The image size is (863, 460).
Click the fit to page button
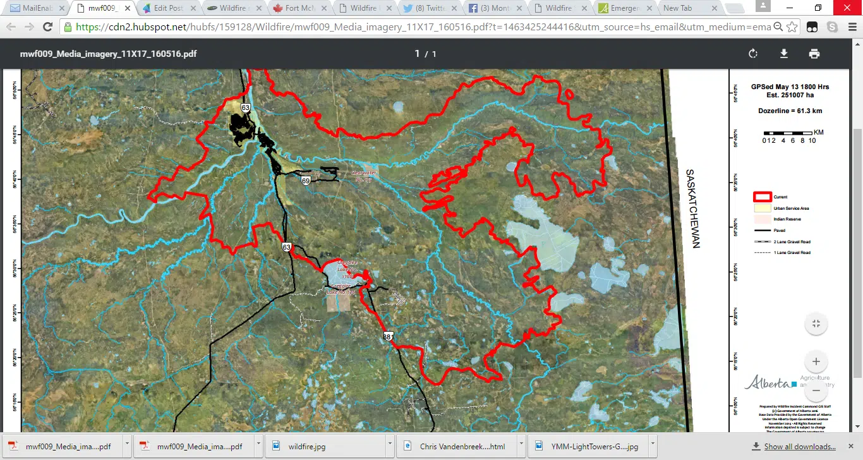coord(816,324)
